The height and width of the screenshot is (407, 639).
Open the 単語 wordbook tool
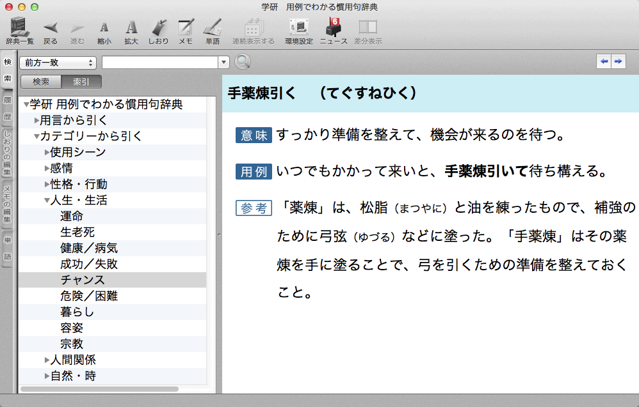pos(213,31)
